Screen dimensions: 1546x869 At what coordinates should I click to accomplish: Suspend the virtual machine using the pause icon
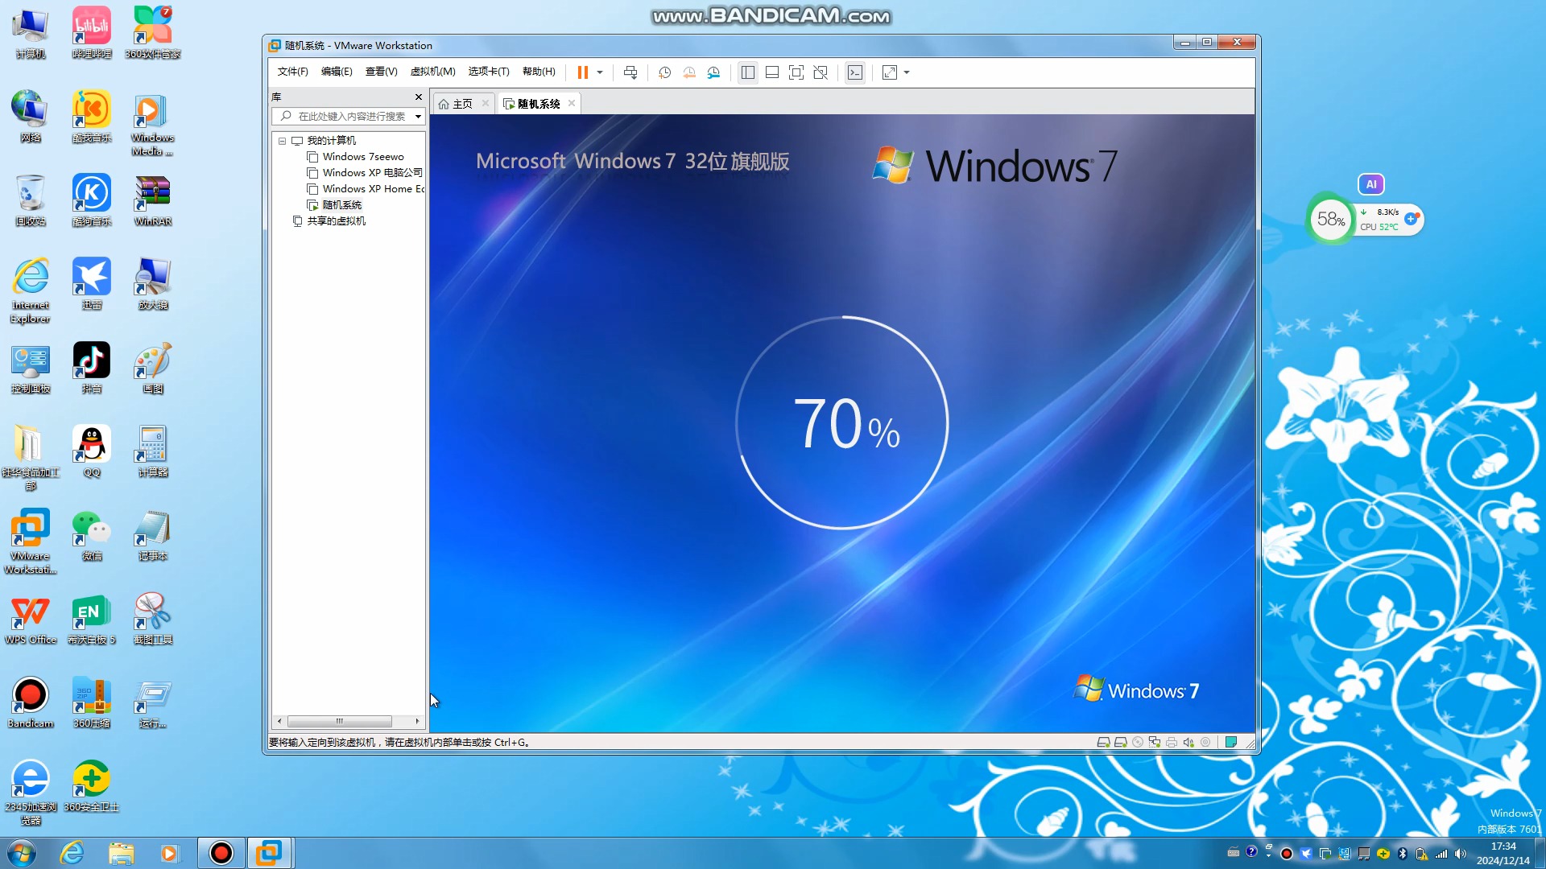click(584, 72)
